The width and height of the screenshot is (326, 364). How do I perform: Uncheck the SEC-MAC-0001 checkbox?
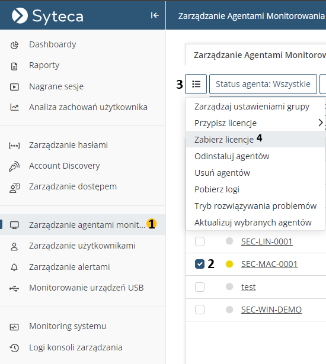click(200, 264)
